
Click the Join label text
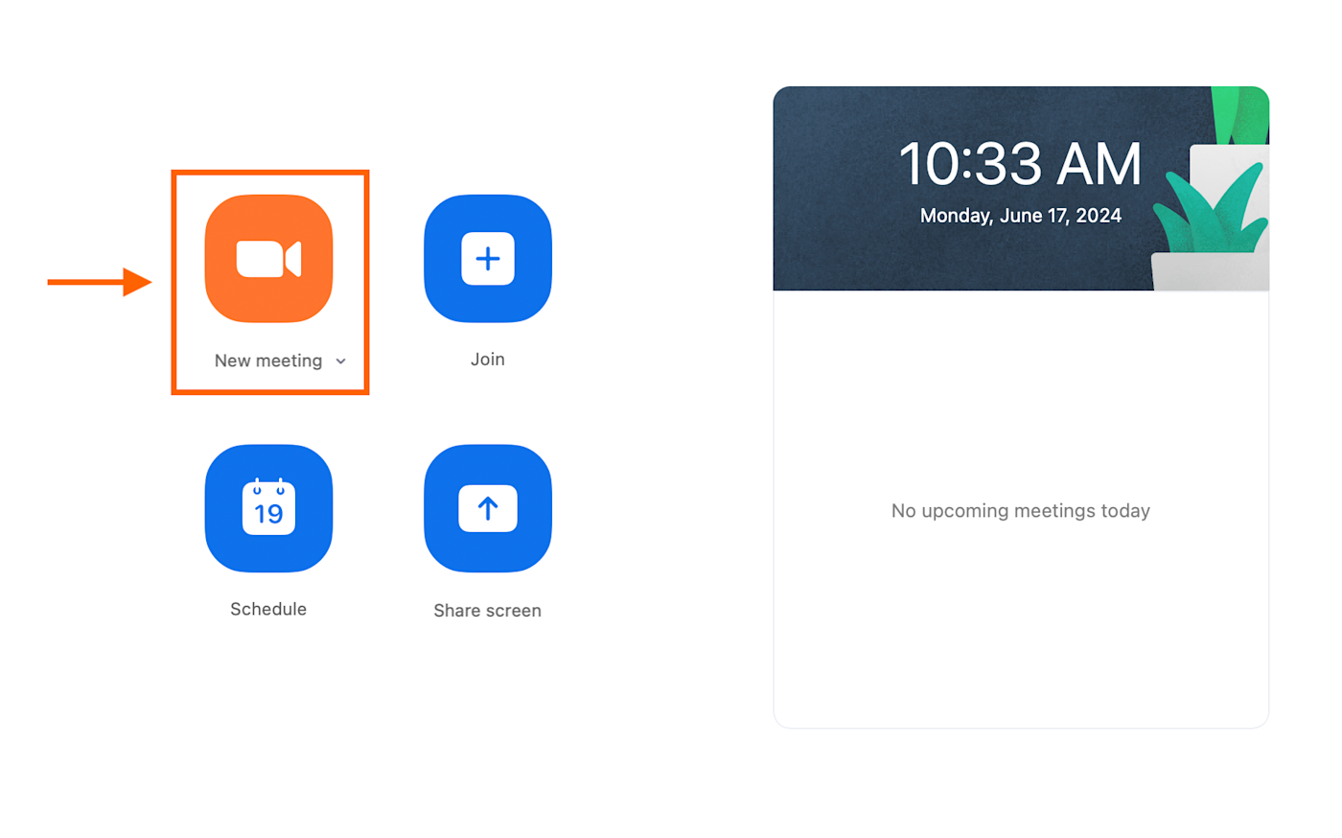[488, 360]
